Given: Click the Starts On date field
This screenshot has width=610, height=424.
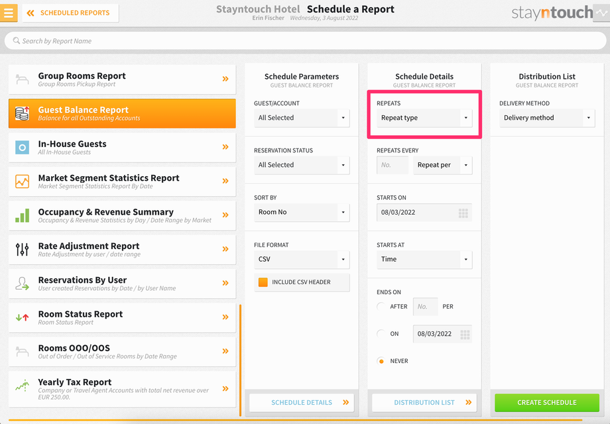Looking at the screenshot, I should tap(424, 212).
